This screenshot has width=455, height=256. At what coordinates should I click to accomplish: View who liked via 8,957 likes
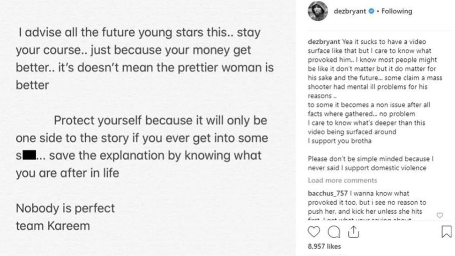324,246
